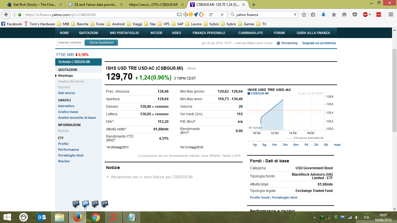The image size is (397, 223).
Task: Open the notepad app in taskbar
Action: coord(132,217)
